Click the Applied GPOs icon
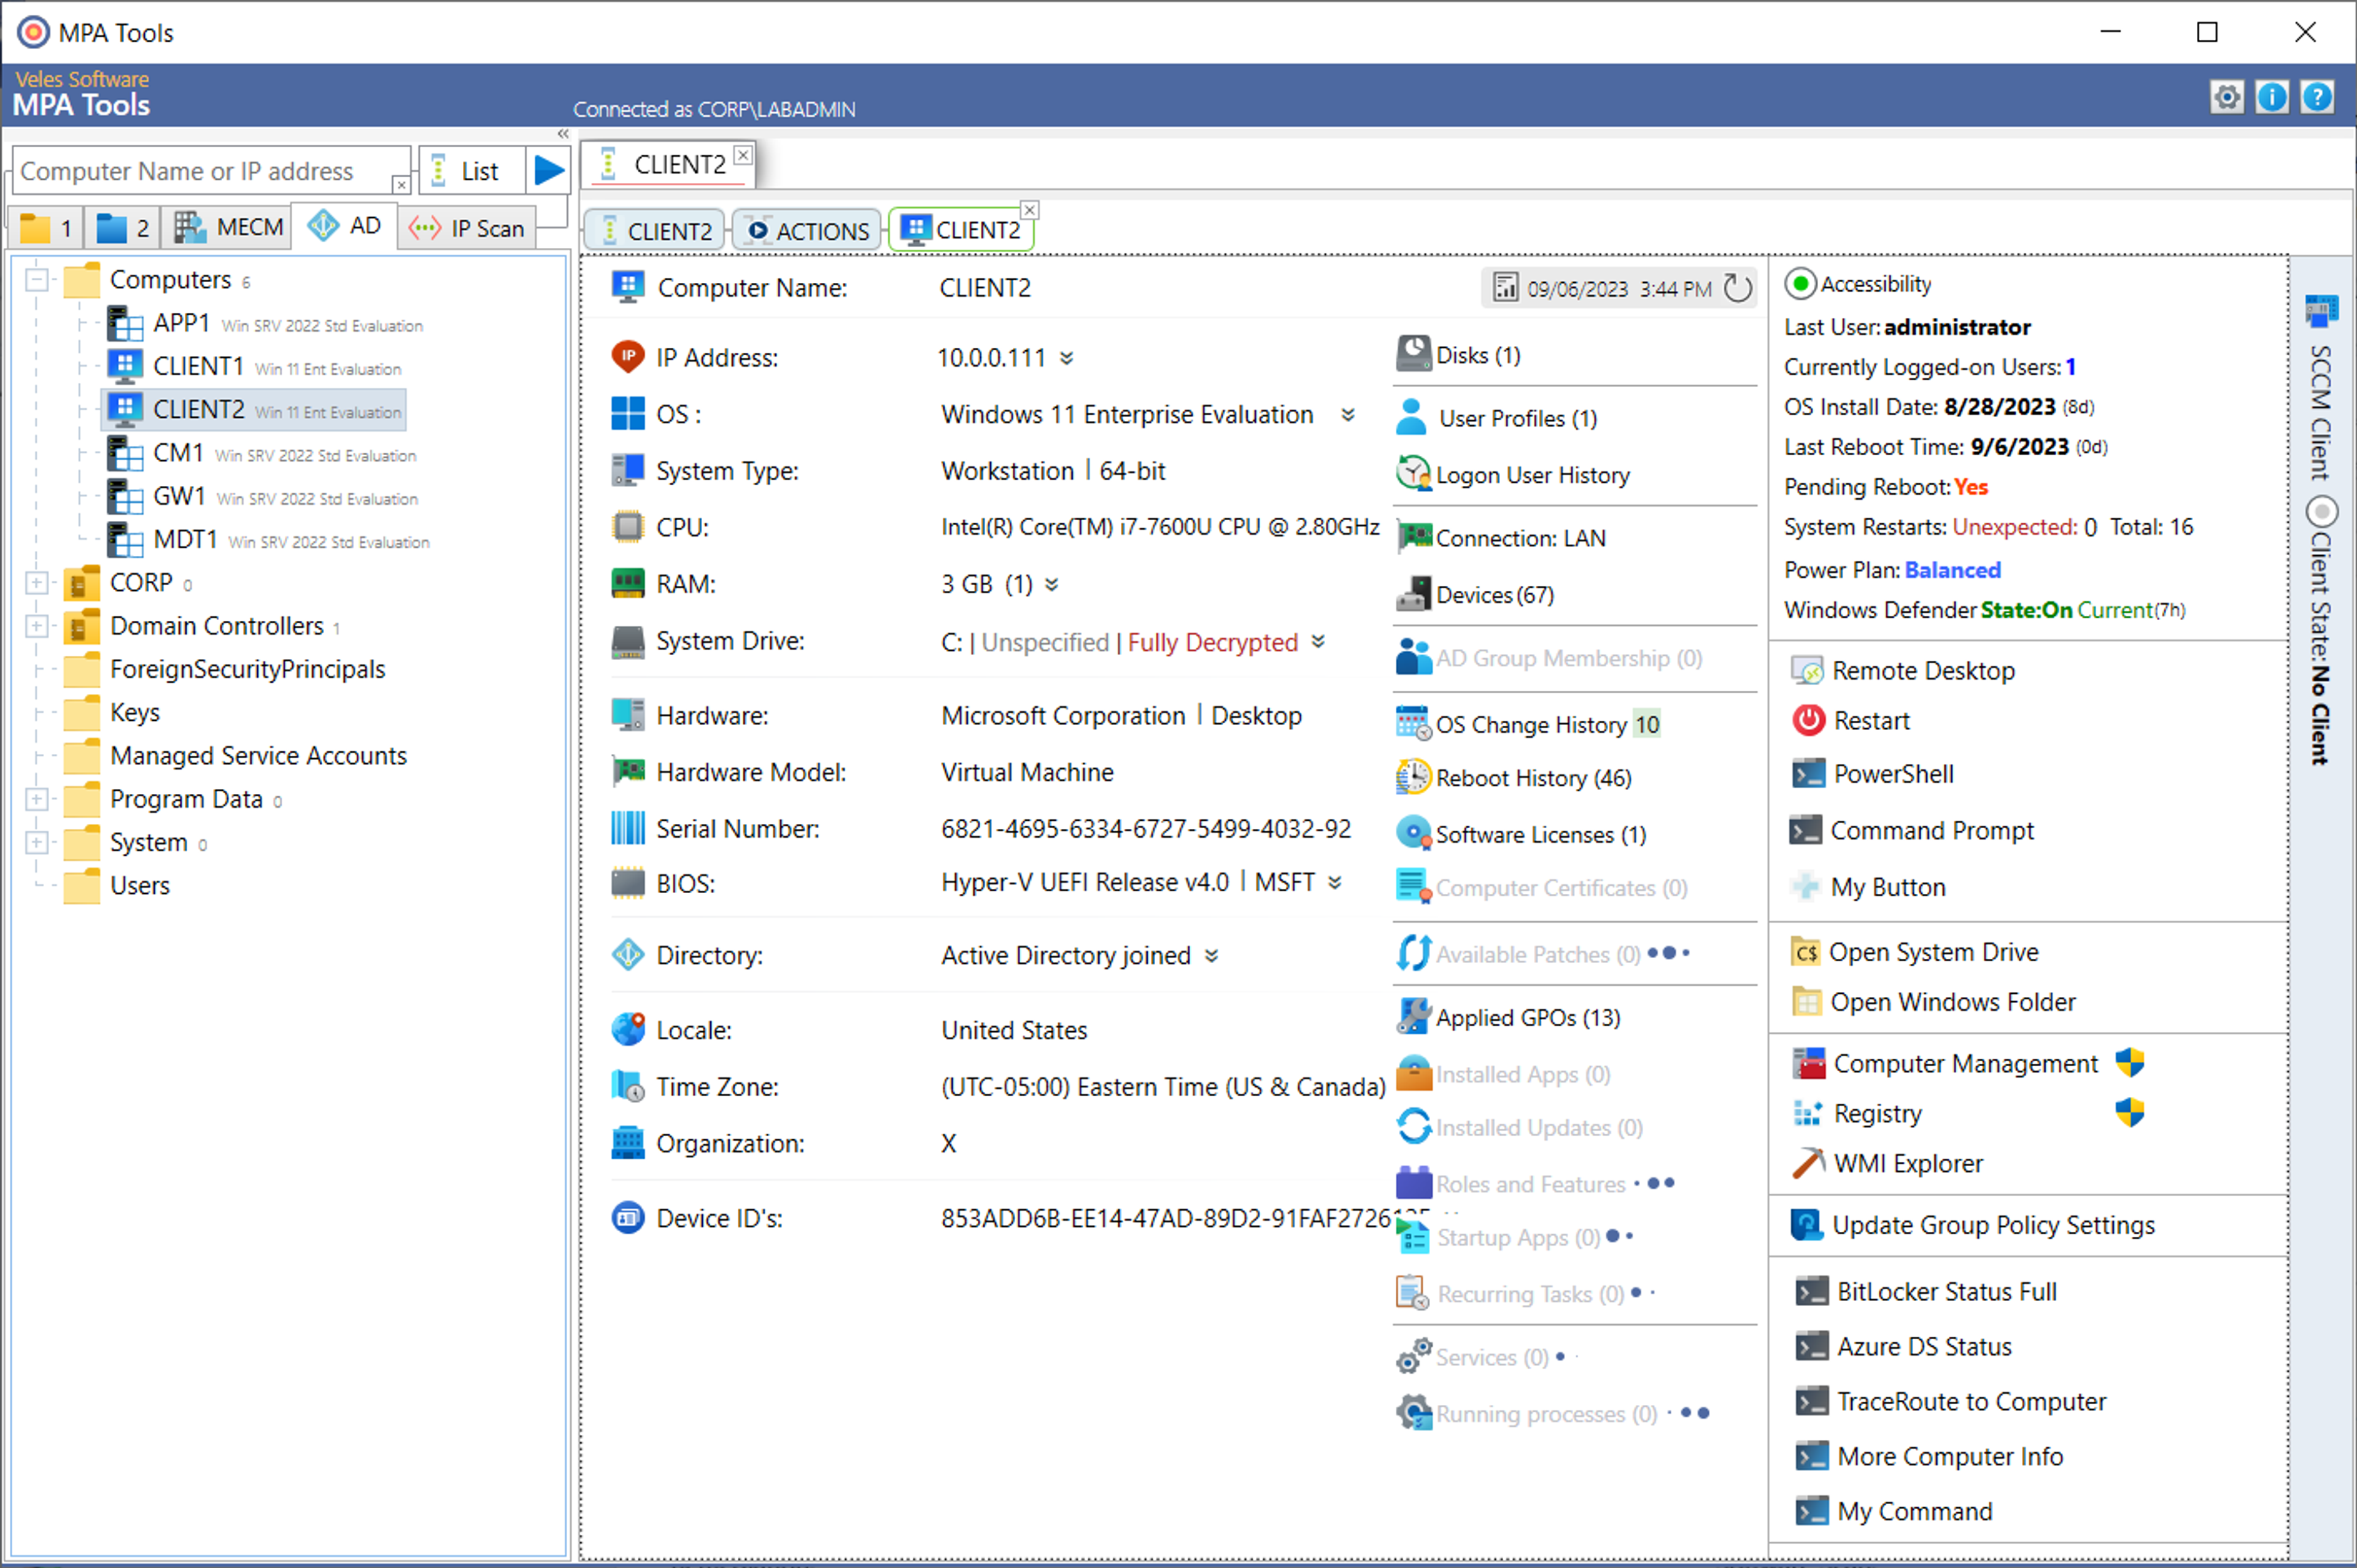The height and width of the screenshot is (1568, 2357). tap(1412, 1016)
